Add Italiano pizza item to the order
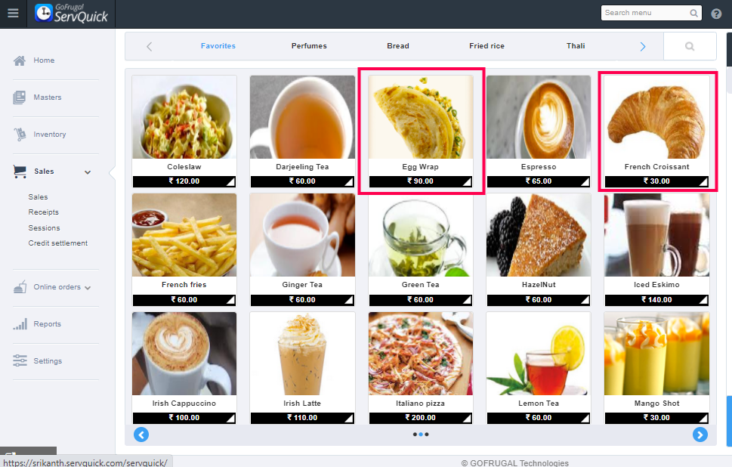The image size is (732, 467). (x=420, y=368)
